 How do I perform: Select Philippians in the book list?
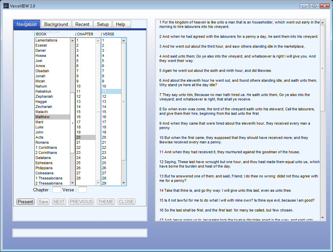(x=52, y=168)
